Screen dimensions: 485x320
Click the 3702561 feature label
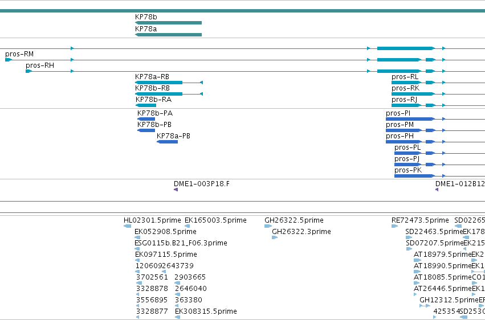coord(152,277)
